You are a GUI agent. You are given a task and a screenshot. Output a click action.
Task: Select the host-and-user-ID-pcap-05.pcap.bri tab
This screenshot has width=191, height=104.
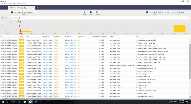(21, 8)
